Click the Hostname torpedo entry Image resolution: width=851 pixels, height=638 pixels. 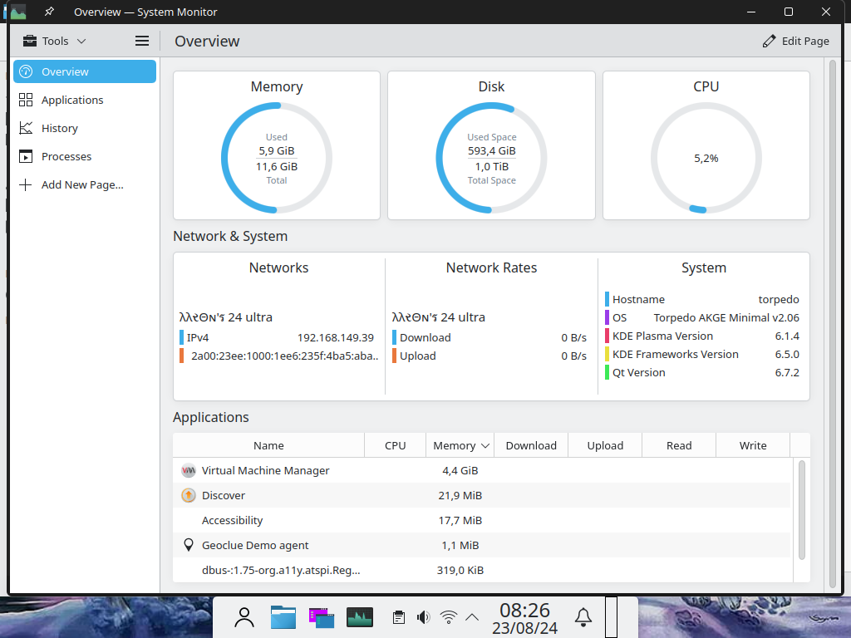702,299
